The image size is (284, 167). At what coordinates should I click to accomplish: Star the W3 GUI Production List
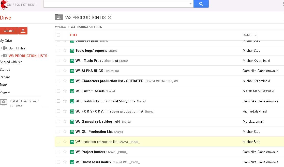coord(65,132)
